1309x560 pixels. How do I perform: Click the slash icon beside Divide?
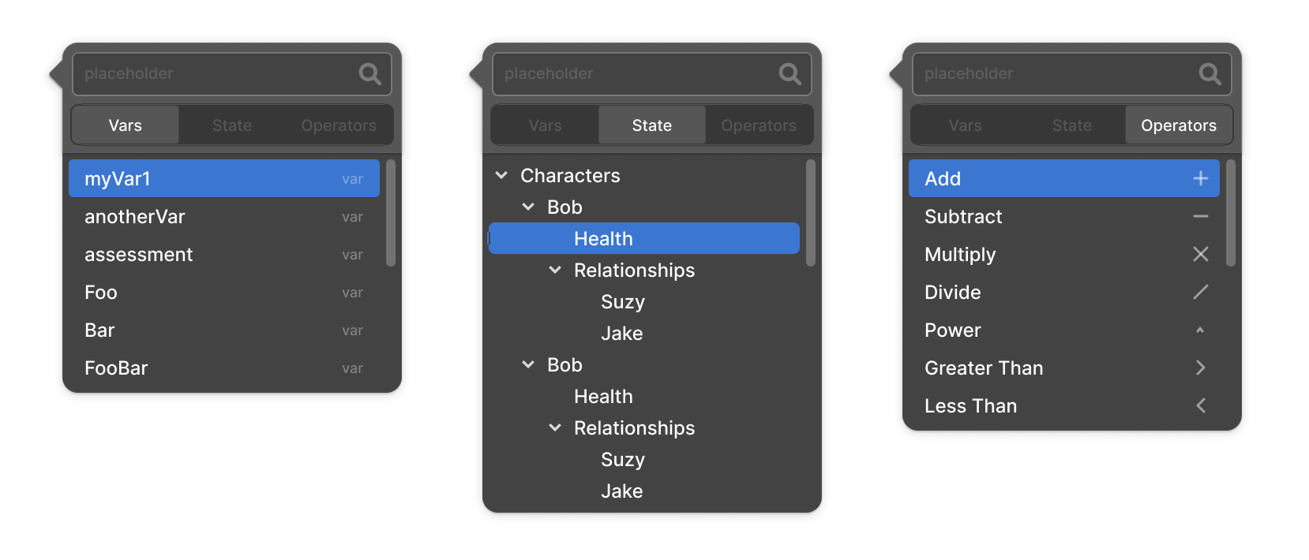pyautogui.click(x=1200, y=292)
